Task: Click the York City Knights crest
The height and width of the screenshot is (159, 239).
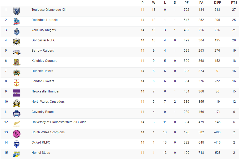Action: [x=17, y=32]
